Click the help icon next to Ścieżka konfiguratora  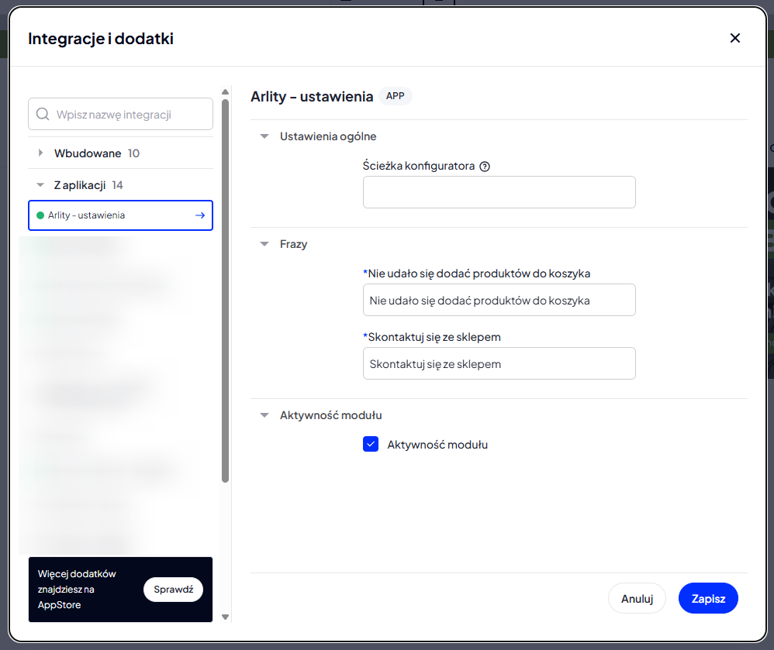485,166
